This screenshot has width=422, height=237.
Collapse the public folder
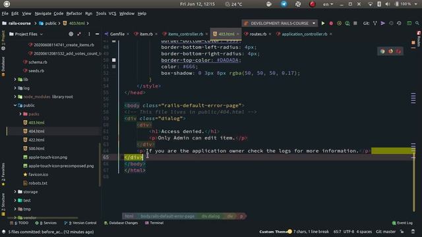pyautogui.click(x=15, y=105)
